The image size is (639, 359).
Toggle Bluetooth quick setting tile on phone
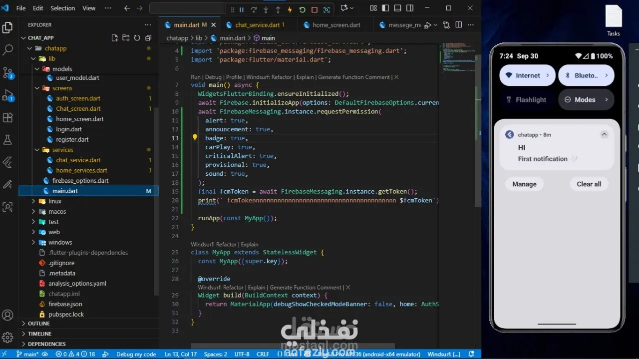point(586,75)
